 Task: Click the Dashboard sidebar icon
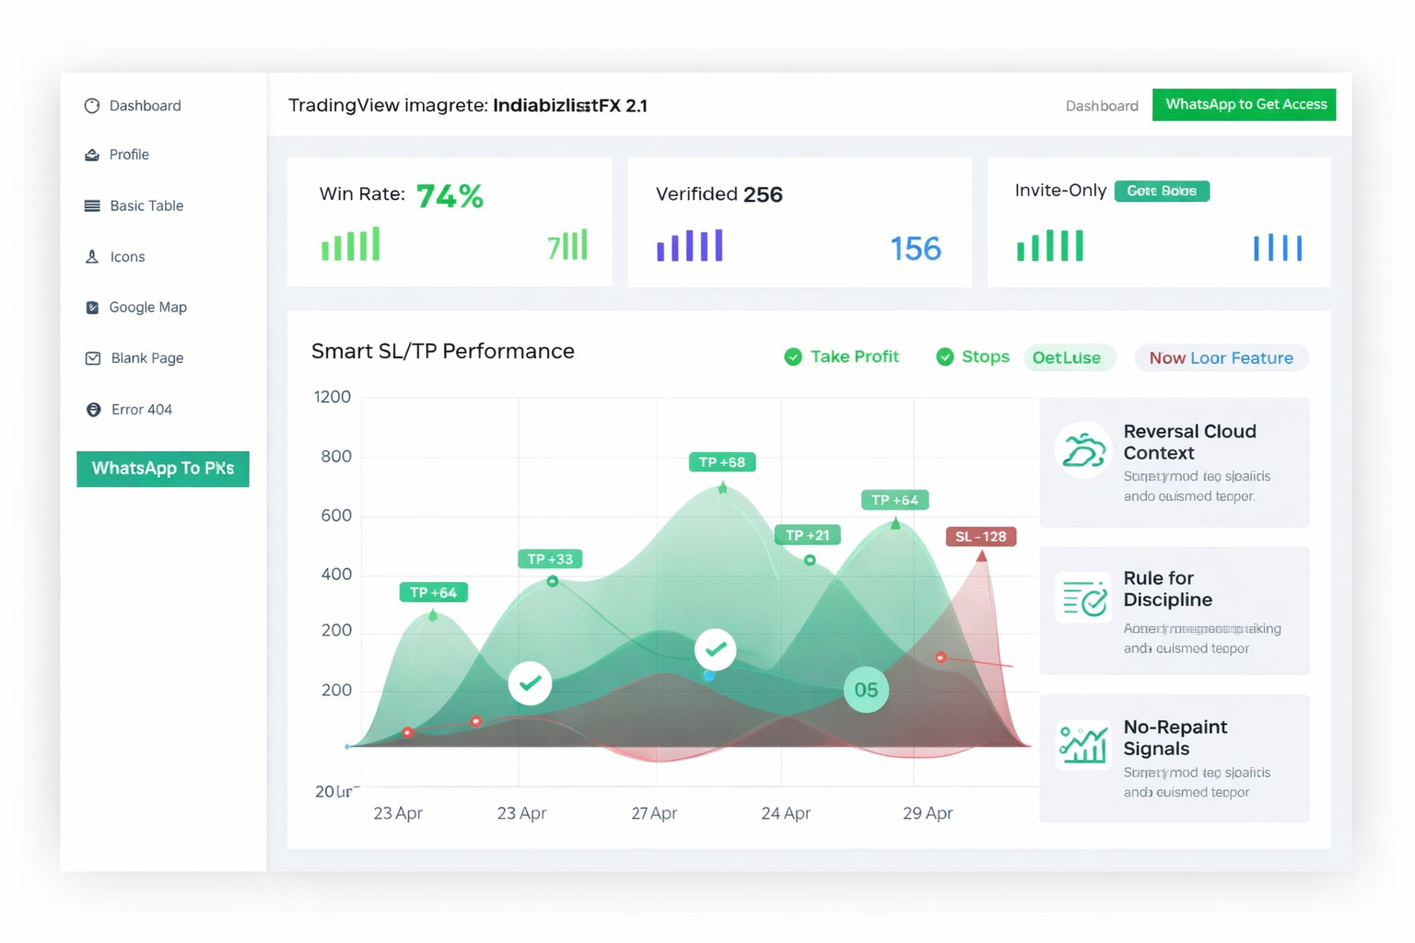[x=92, y=106]
